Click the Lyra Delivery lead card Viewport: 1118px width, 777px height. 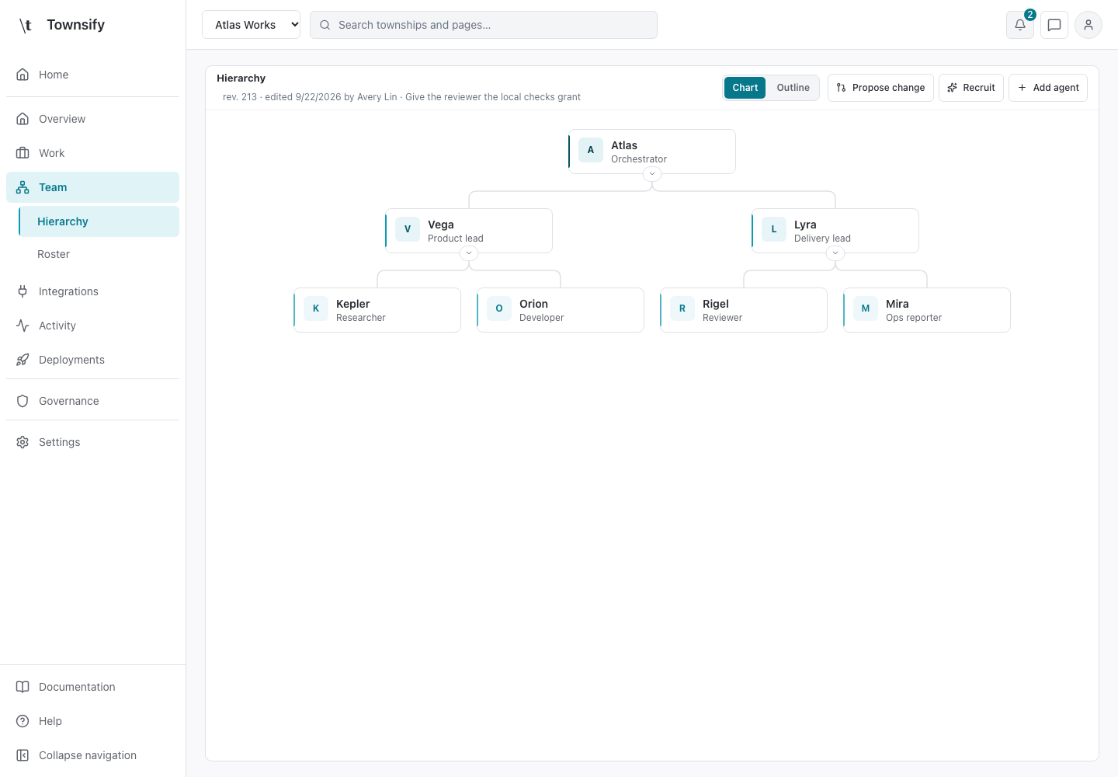coord(835,231)
